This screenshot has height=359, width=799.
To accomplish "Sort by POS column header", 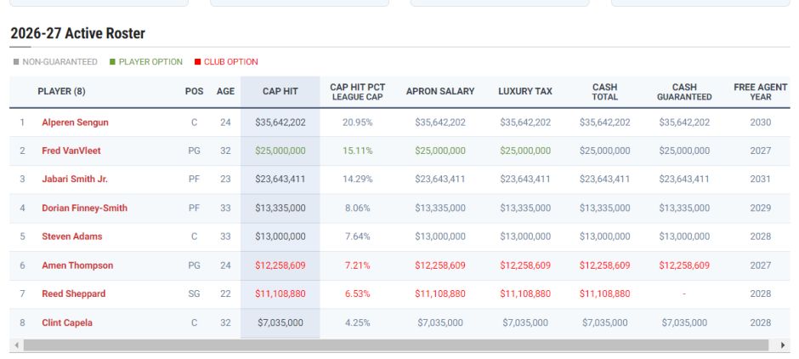I will (x=194, y=92).
